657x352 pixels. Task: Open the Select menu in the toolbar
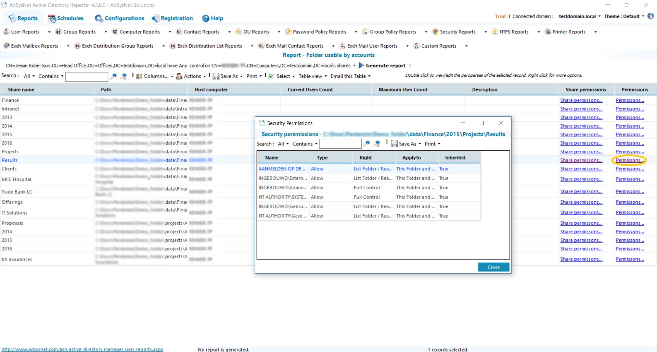point(282,76)
